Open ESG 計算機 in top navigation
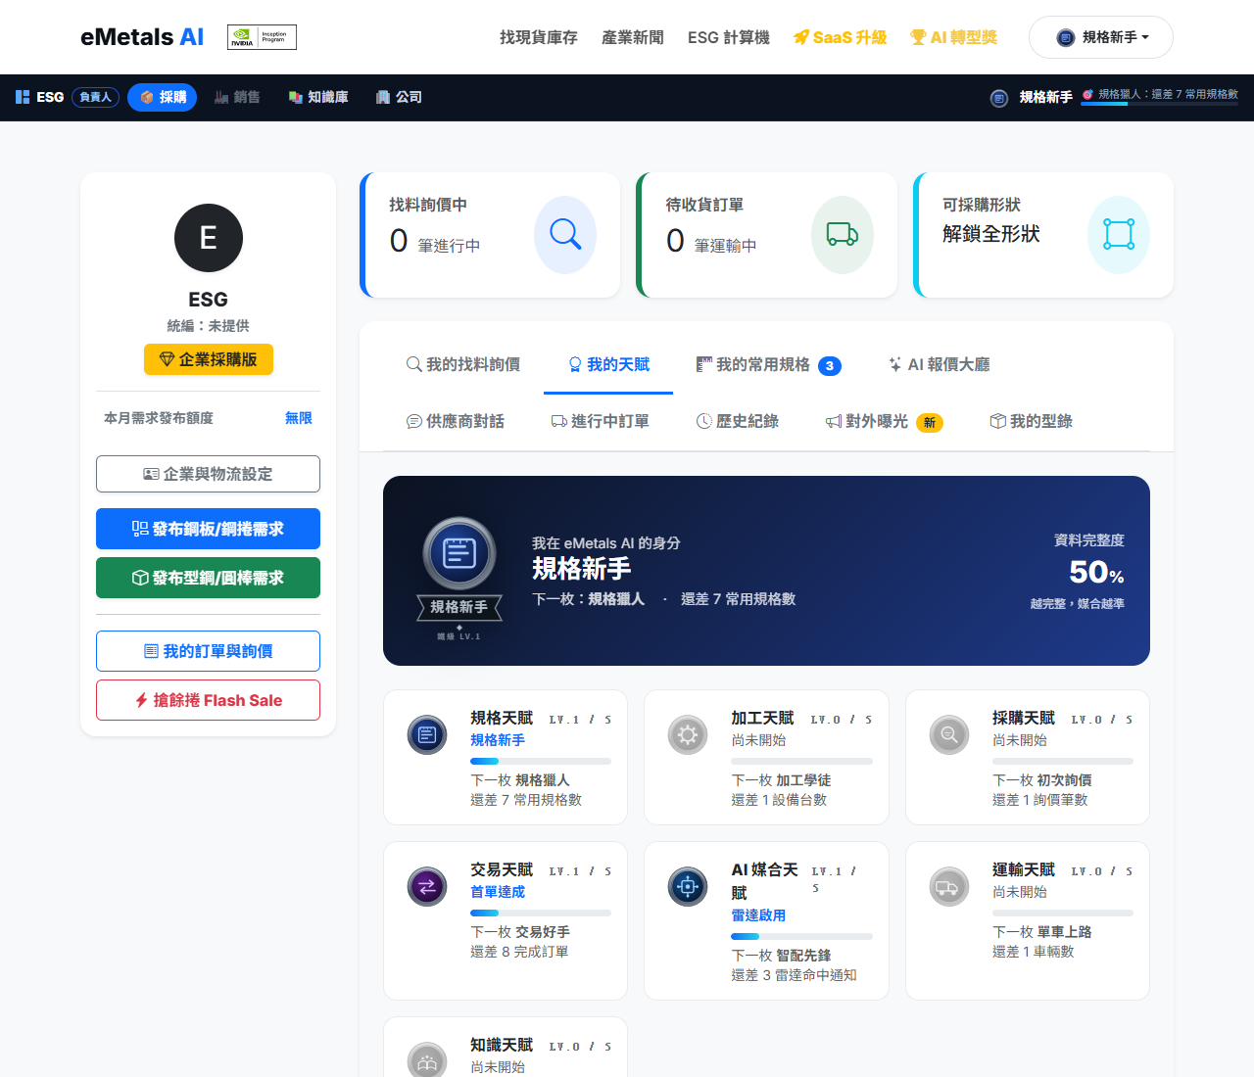1254x1077 pixels. tap(729, 37)
